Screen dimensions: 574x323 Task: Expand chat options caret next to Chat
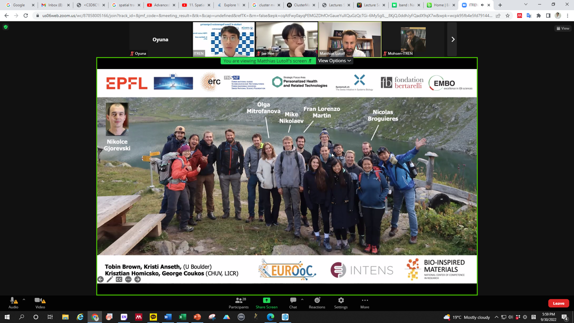coord(302,300)
